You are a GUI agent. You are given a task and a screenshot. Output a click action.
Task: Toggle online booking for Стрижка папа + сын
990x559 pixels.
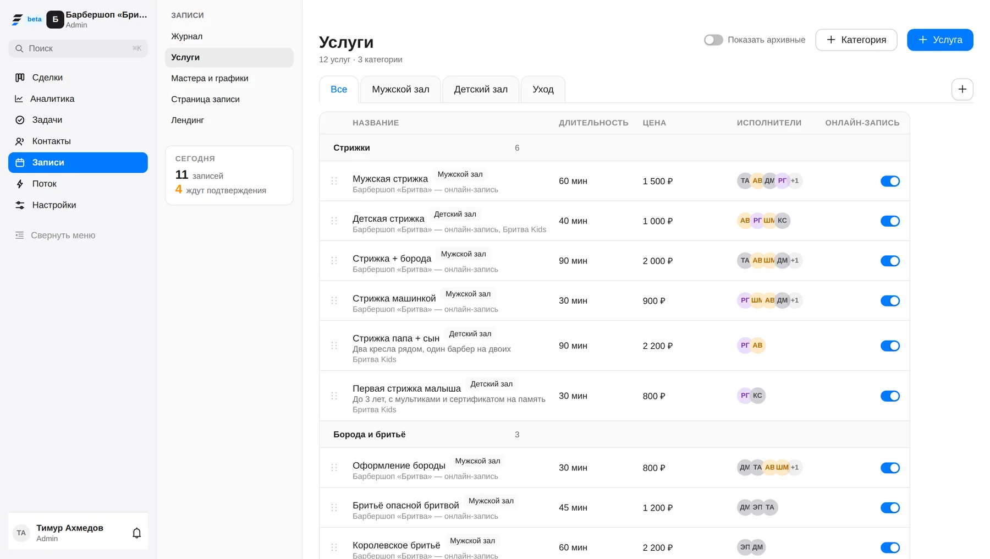point(890,346)
